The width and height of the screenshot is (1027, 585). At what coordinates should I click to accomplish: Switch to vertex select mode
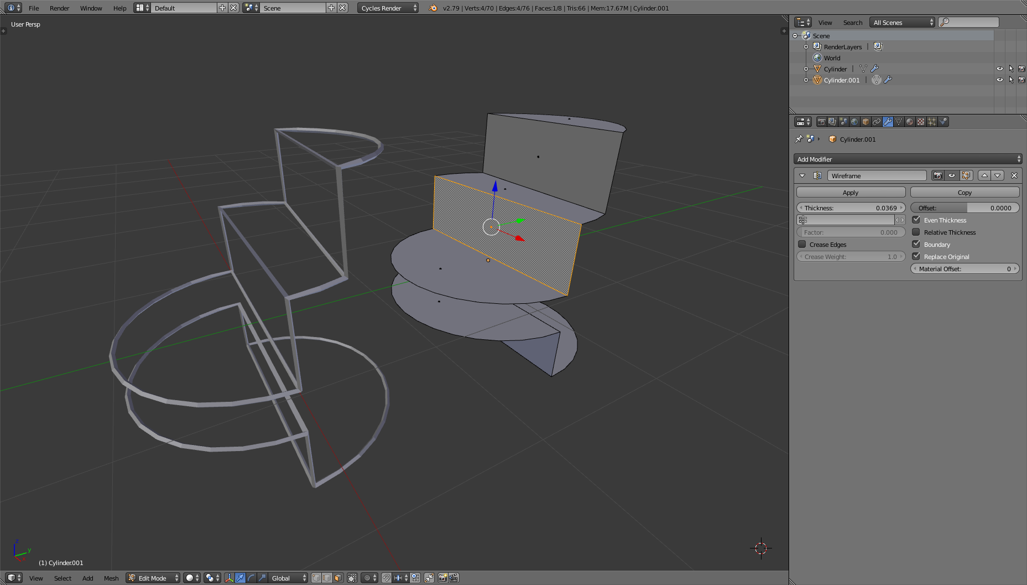[316, 578]
